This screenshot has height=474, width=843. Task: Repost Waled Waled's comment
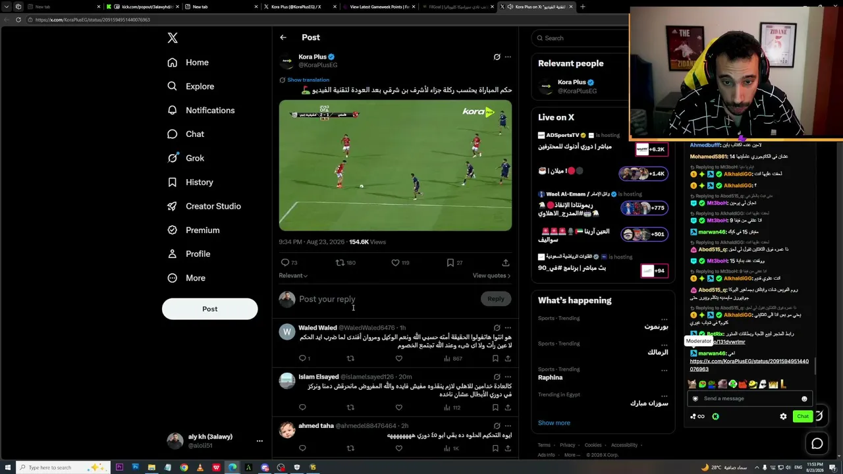pyautogui.click(x=350, y=359)
